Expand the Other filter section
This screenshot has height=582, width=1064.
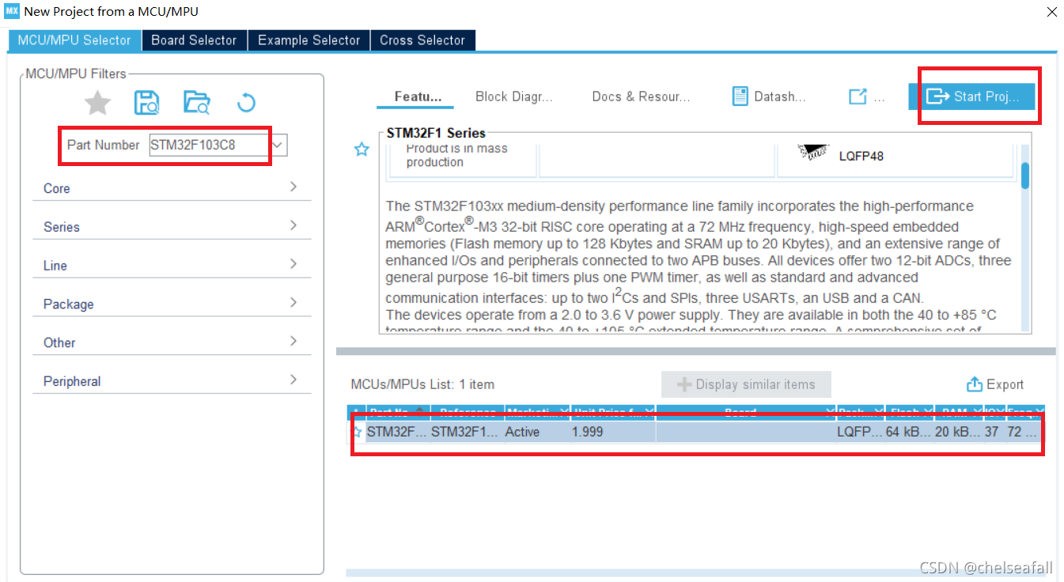point(172,343)
